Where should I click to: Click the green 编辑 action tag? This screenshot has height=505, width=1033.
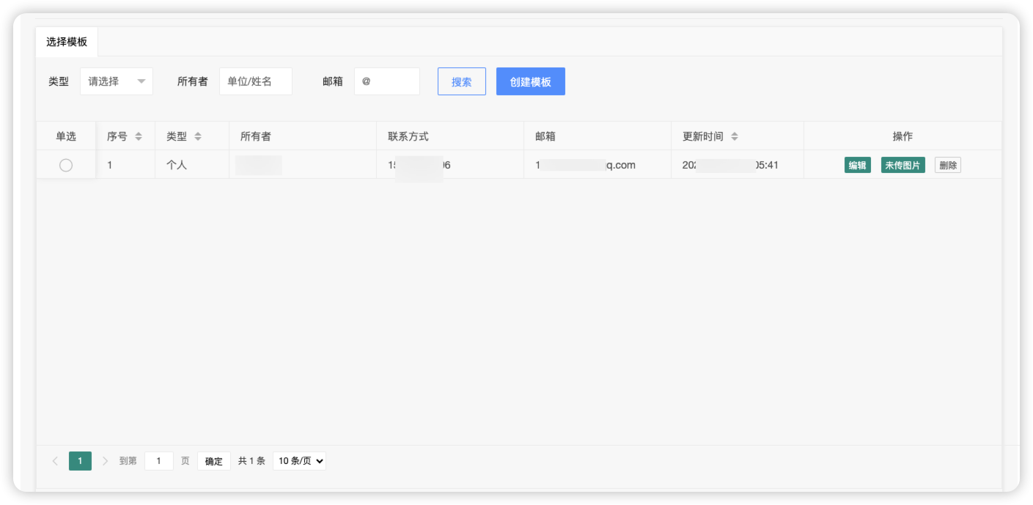tap(857, 165)
